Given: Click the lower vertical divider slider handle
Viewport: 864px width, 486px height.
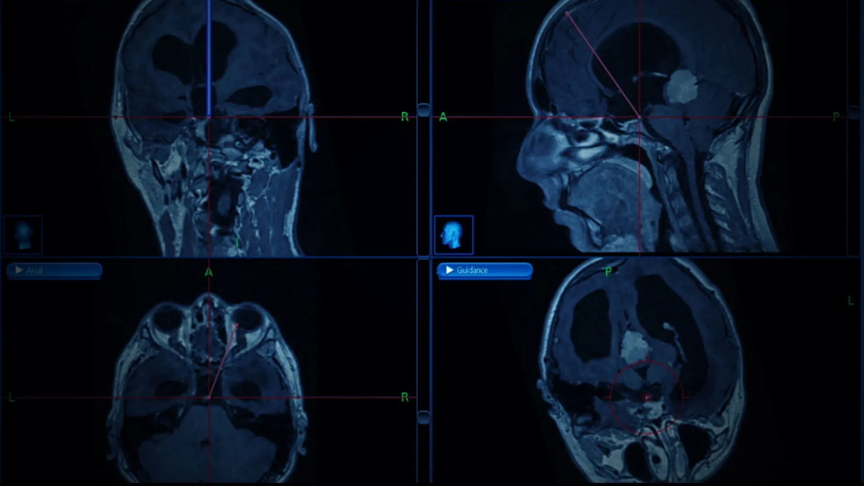Looking at the screenshot, I should point(423,417).
